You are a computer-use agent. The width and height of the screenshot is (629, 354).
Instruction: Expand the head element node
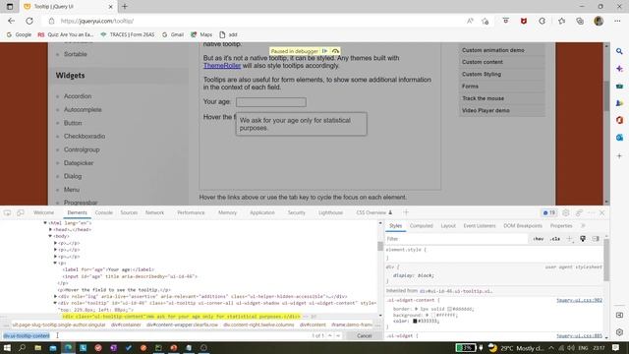(x=50, y=229)
